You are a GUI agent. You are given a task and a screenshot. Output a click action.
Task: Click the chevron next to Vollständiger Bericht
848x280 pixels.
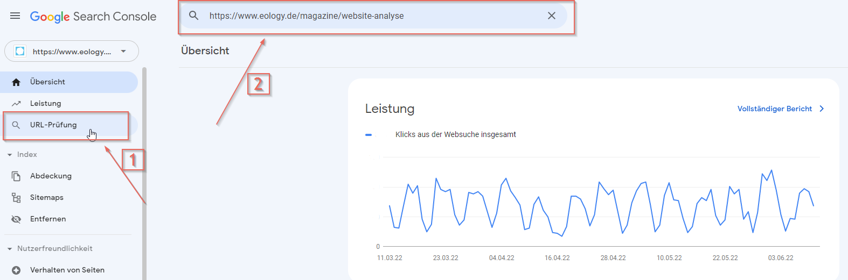click(822, 109)
